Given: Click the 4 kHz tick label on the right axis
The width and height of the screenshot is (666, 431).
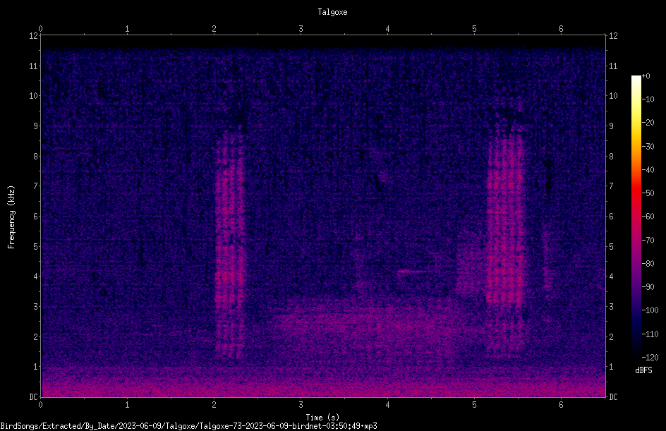Looking at the screenshot, I should [x=611, y=277].
